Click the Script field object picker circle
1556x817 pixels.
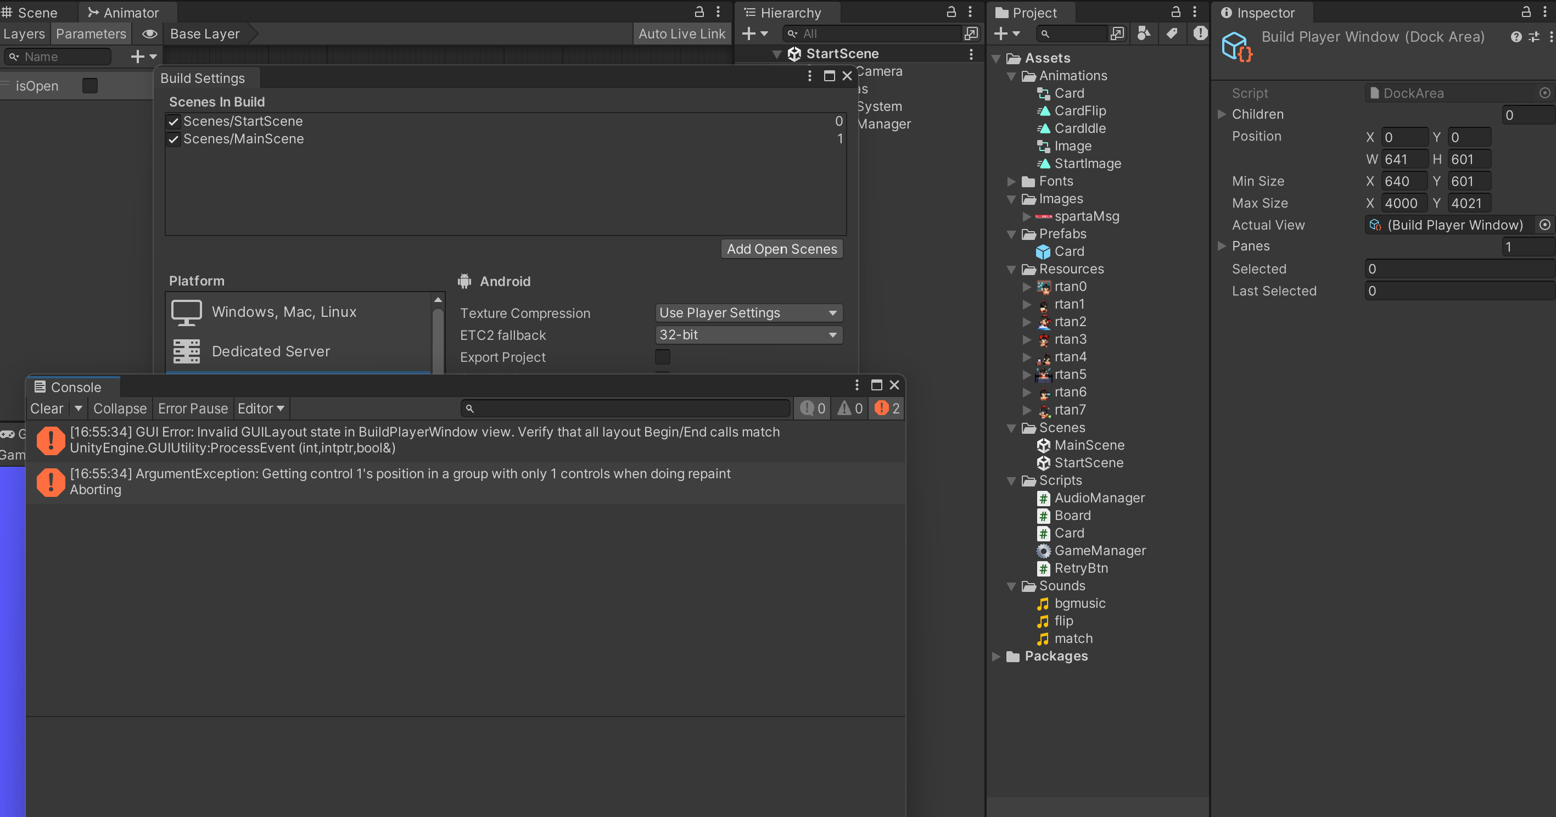tap(1544, 93)
